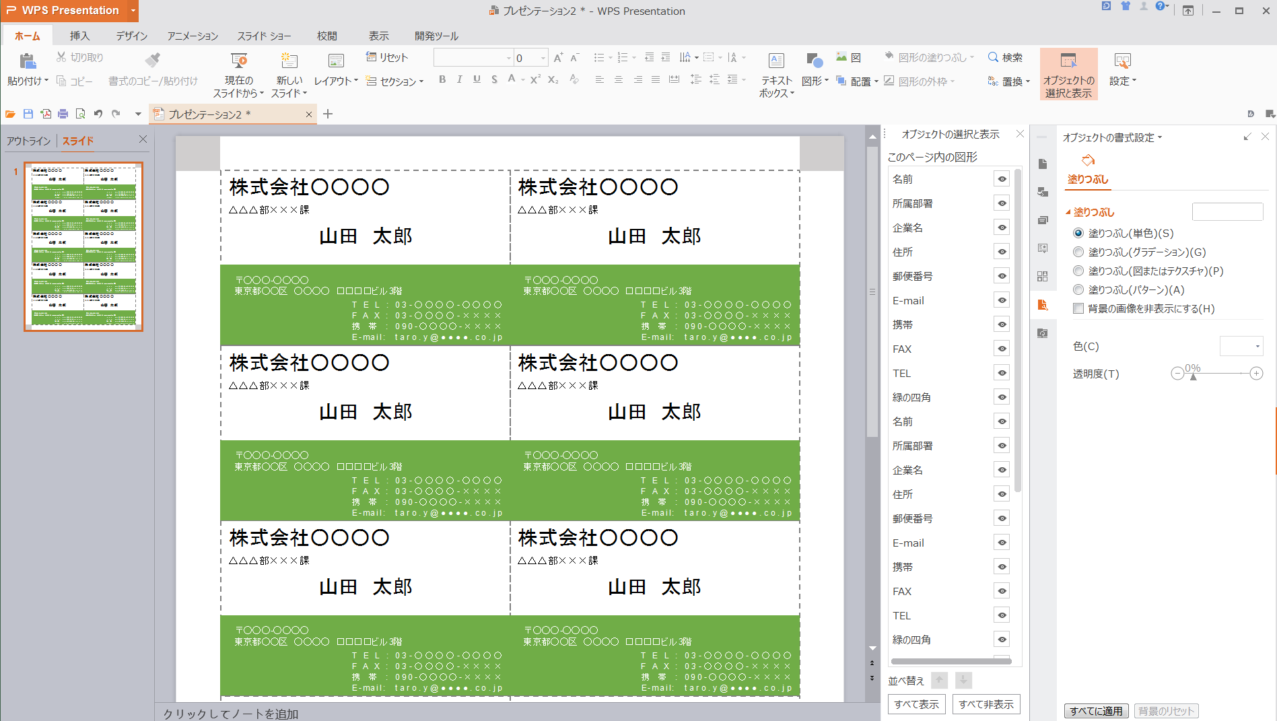Select 塗りつぶし(パターン) radio option
This screenshot has height=721, width=1277.
click(x=1078, y=289)
